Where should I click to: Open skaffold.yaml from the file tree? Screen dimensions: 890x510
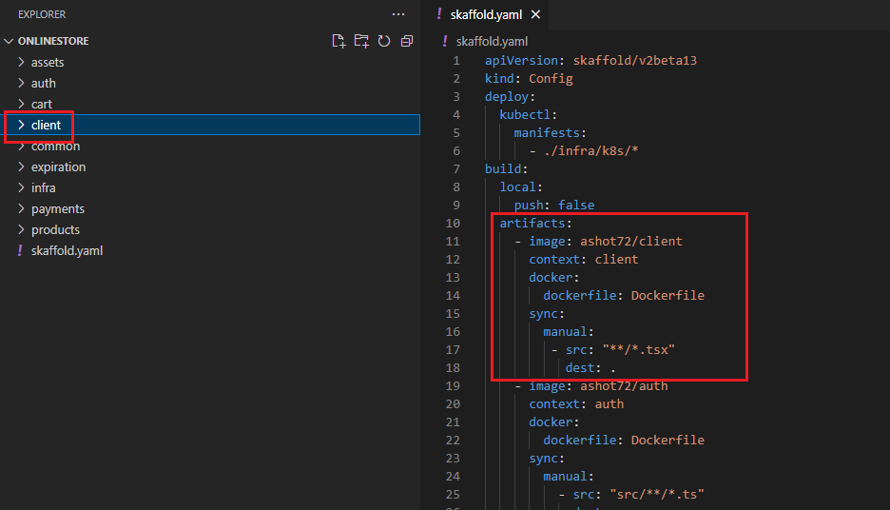click(x=67, y=251)
